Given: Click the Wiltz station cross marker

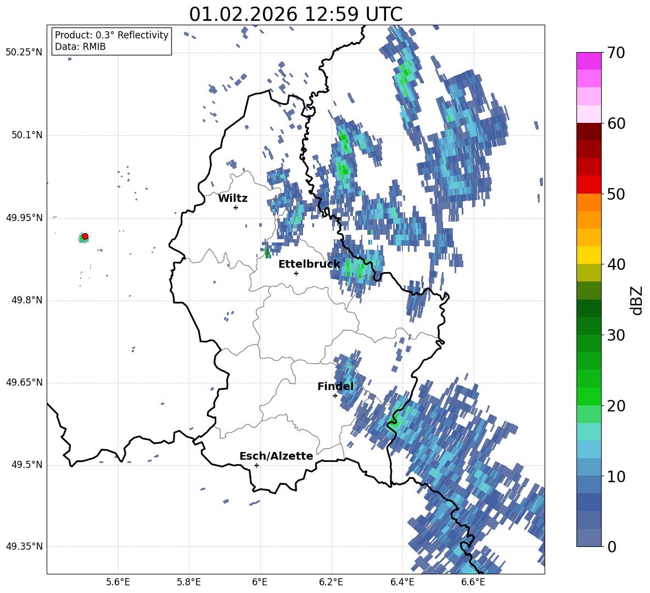Looking at the screenshot, I should tap(236, 207).
